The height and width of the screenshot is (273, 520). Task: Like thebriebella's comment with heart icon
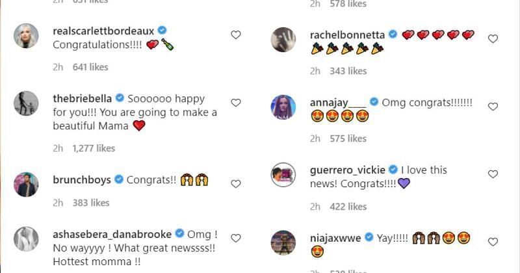click(x=236, y=103)
